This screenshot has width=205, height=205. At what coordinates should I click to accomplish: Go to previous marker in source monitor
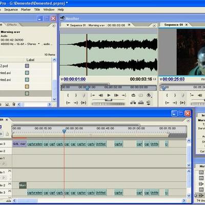point(92,95)
